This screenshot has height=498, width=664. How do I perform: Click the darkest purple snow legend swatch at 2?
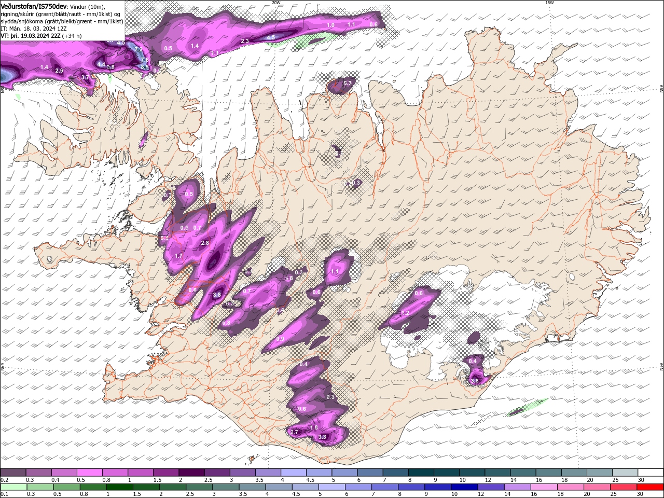pyautogui.click(x=191, y=473)
